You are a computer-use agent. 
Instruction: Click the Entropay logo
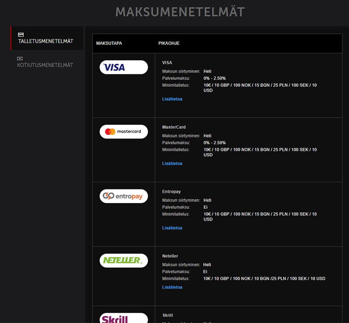click(124, 196)
